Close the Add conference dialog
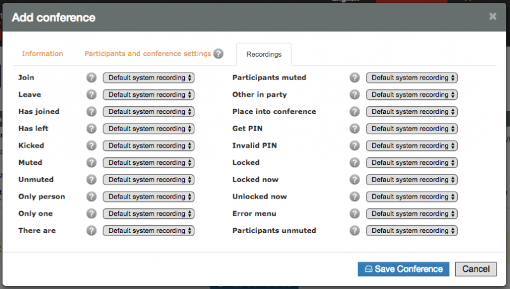Viewport: 510px width, 289px height. point(493,17)
